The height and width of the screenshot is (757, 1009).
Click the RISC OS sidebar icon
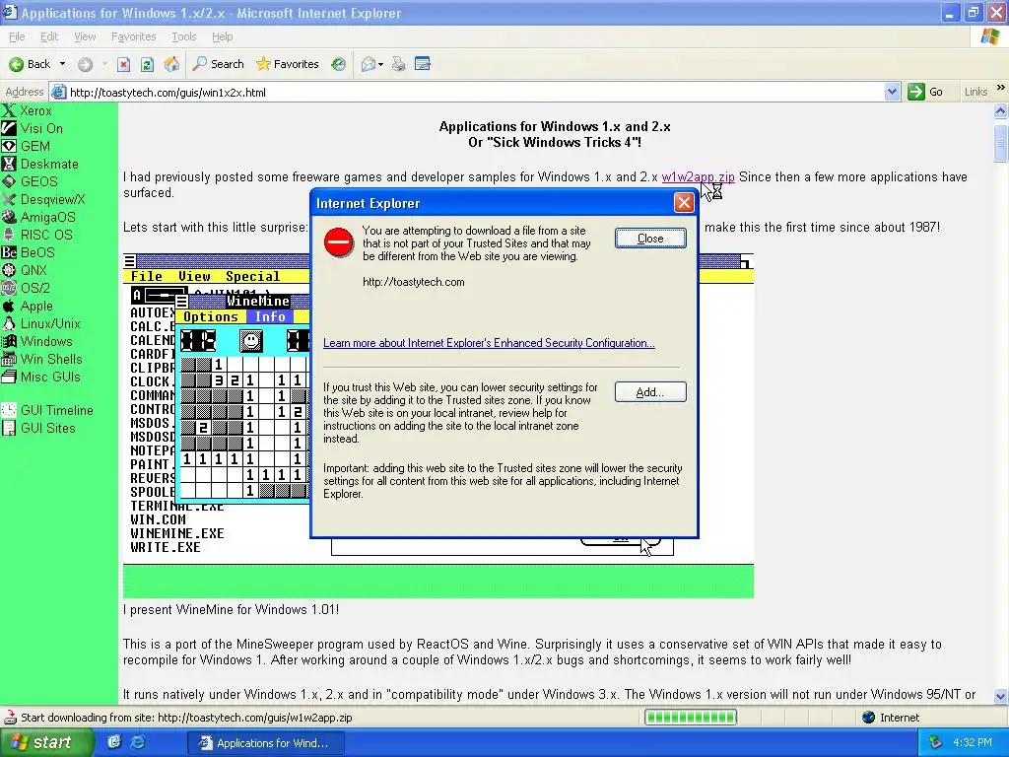tap(9, 235)
